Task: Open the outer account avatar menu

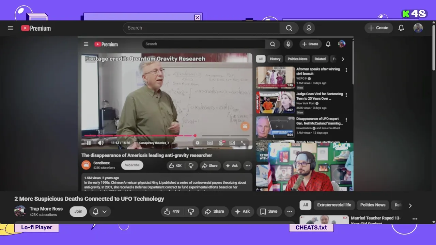Action: pyautogui.click(x=418, y=28)
